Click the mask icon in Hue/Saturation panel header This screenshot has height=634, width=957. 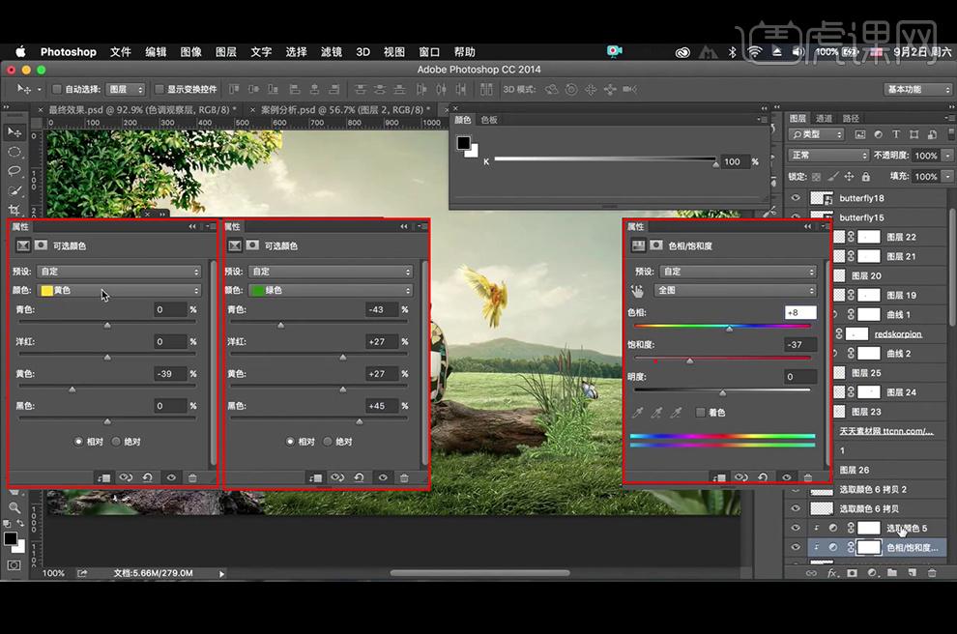656,245
